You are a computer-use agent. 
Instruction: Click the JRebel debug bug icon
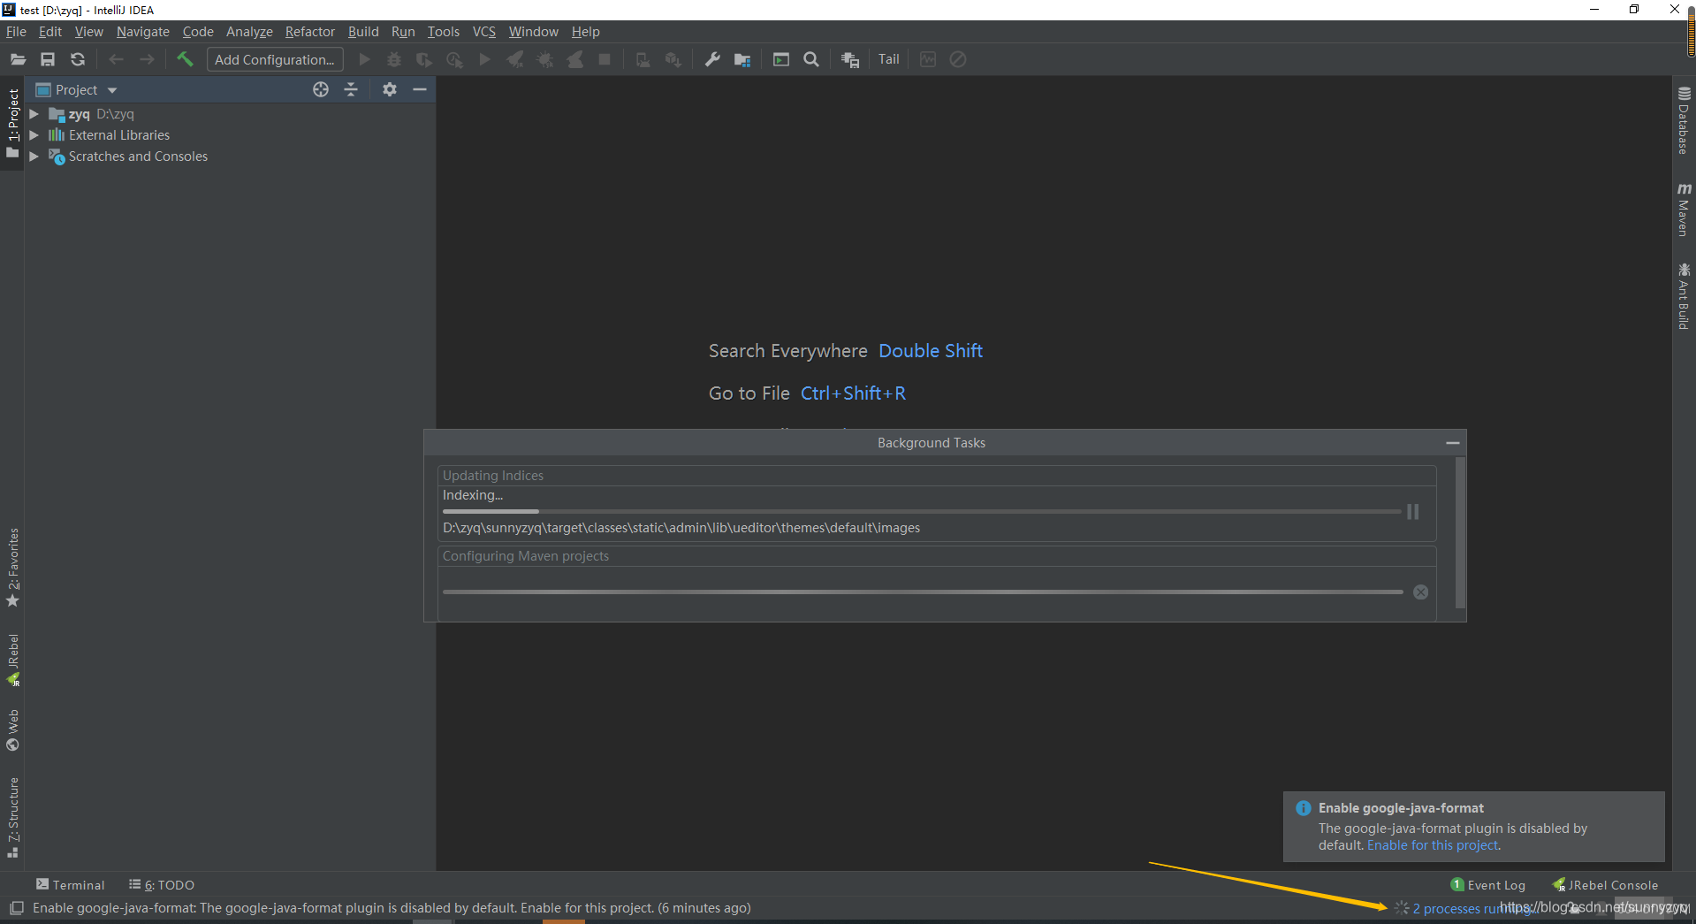tap(545, 59)
